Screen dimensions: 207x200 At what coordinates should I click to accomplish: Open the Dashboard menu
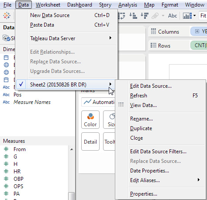pos(79,5)
